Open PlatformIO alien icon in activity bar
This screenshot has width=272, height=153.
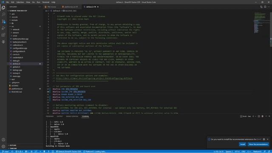click(3, 42)
